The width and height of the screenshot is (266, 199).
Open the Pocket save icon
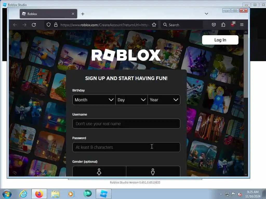[x=214, y=25]
